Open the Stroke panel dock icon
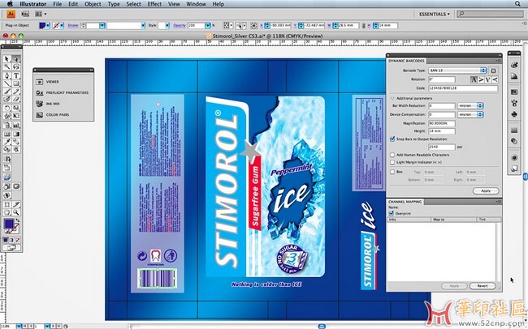528x329 pixels. (514, 130)
